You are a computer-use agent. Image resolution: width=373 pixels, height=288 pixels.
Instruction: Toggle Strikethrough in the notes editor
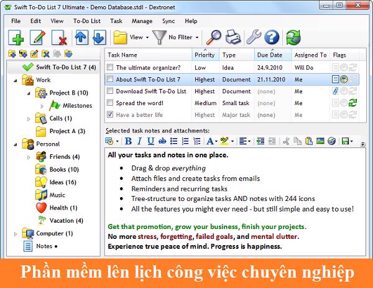162,141
